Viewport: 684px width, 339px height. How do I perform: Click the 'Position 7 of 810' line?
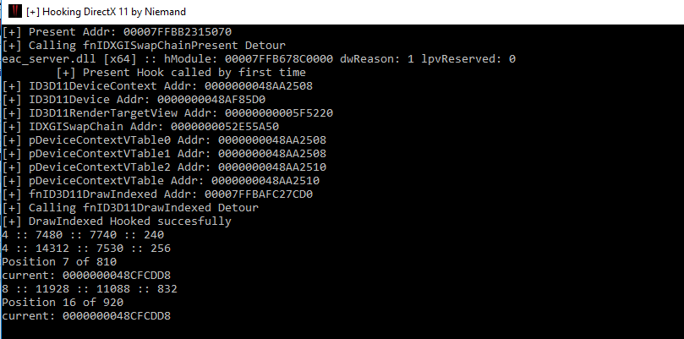coord(59,262)
